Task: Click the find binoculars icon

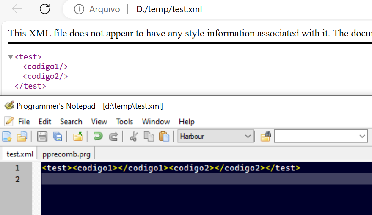Action: pos(265,137)
